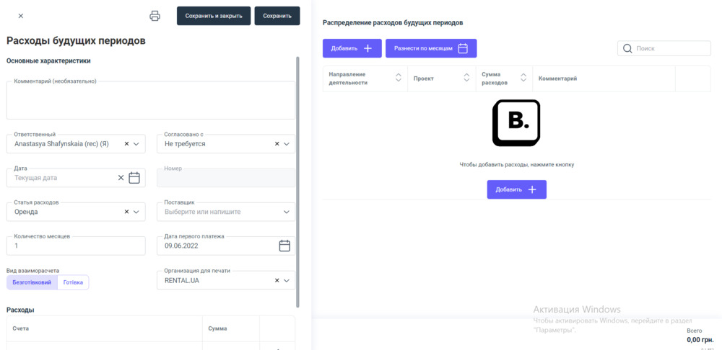722x350 pixels.
Task: Expand the Согласовано с dropdown
Action: pyautogui.click(x=287, y=144)
